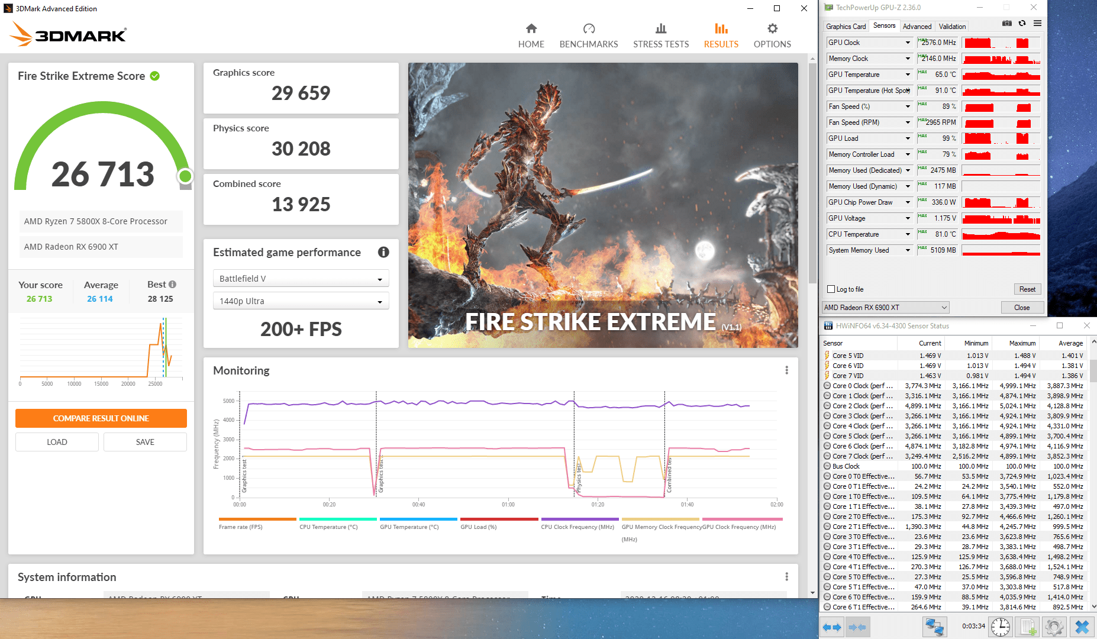Switch to the Advanced tab in GPU-Z

pyautogui.click(x=917, y=27)
